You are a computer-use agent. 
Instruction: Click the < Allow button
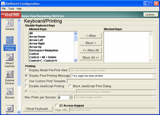click(91, 35)
